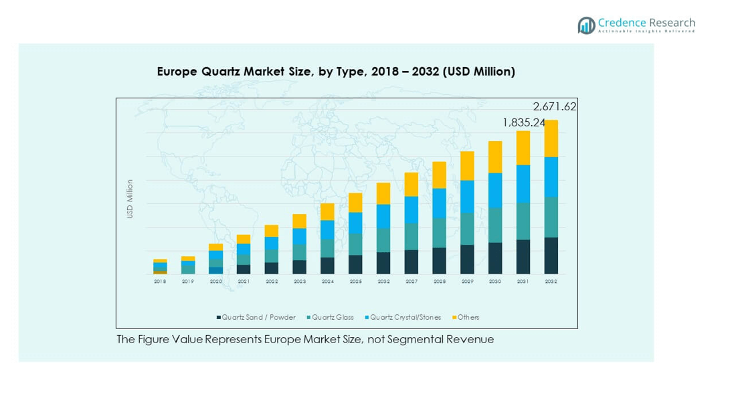
Task: Click the 2018 x-axis year label
Action: tap(160, 282)
